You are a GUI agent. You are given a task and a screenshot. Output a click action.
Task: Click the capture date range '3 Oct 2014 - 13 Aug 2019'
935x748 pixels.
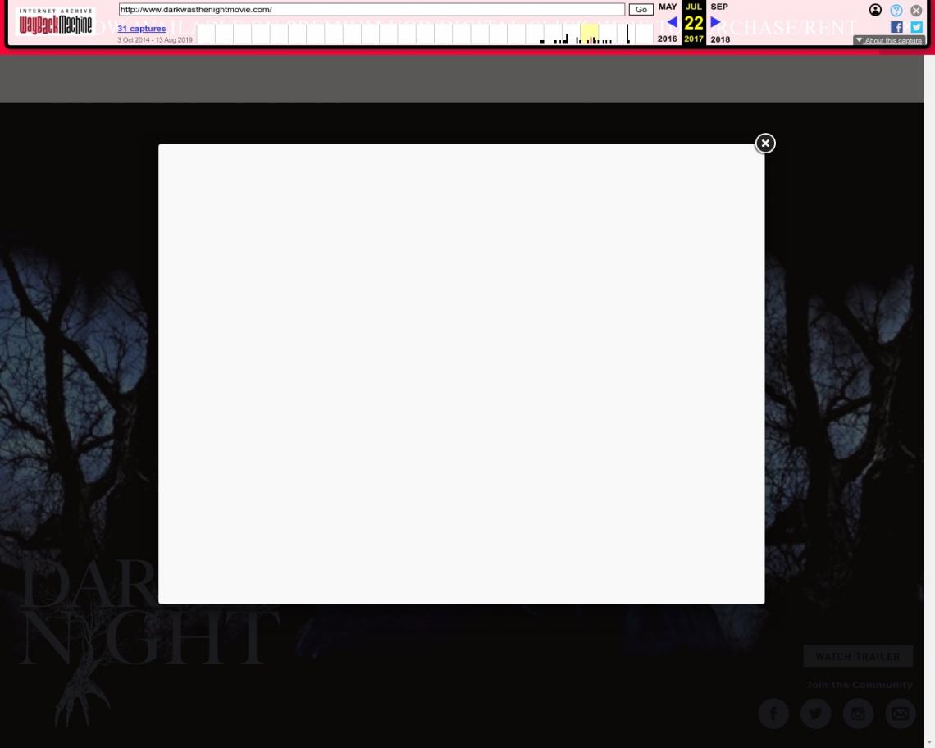155,40
